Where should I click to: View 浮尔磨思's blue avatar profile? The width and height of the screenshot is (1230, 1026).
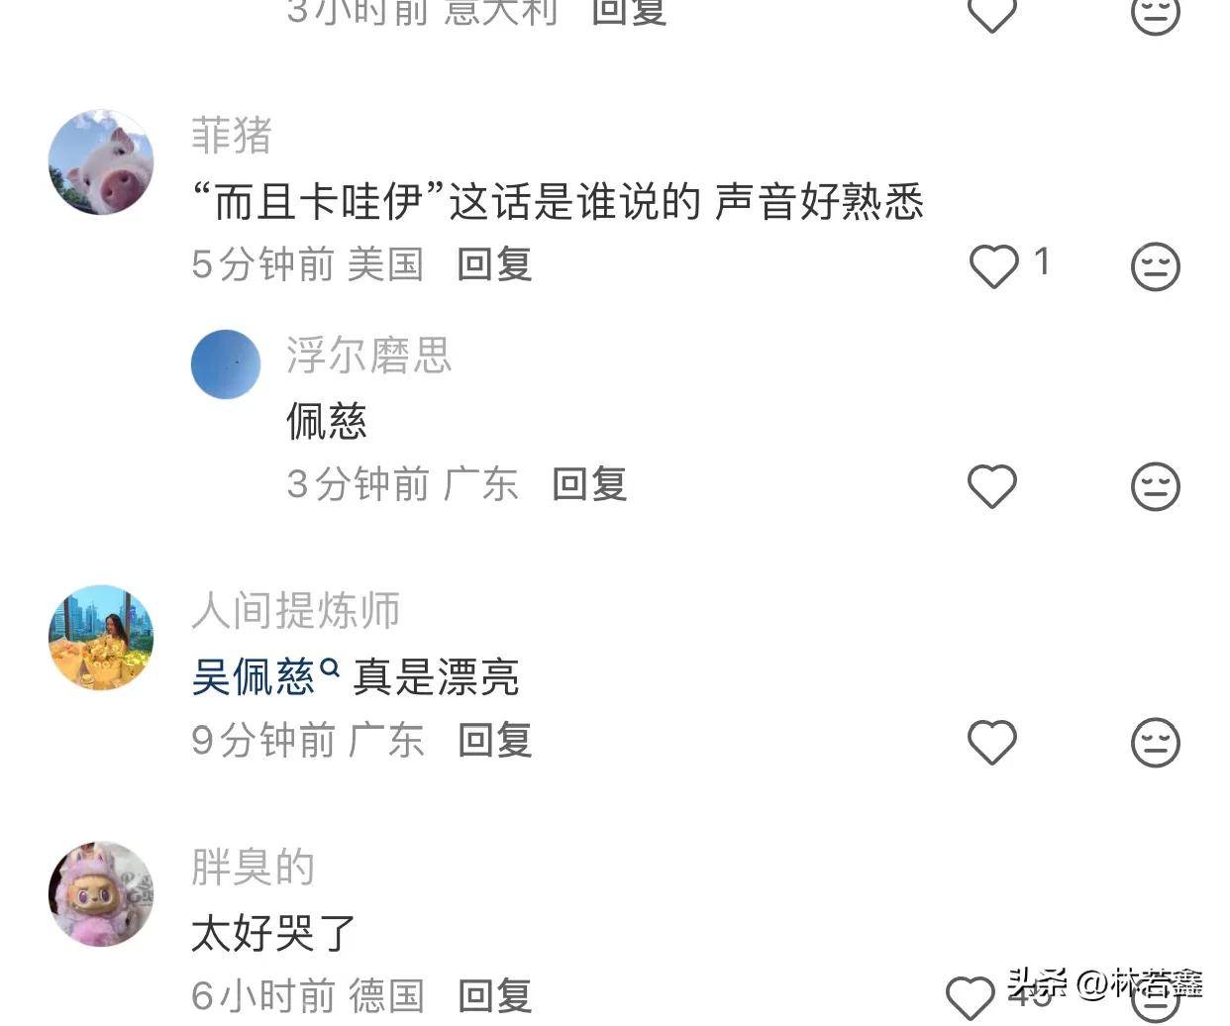(226, 364)
